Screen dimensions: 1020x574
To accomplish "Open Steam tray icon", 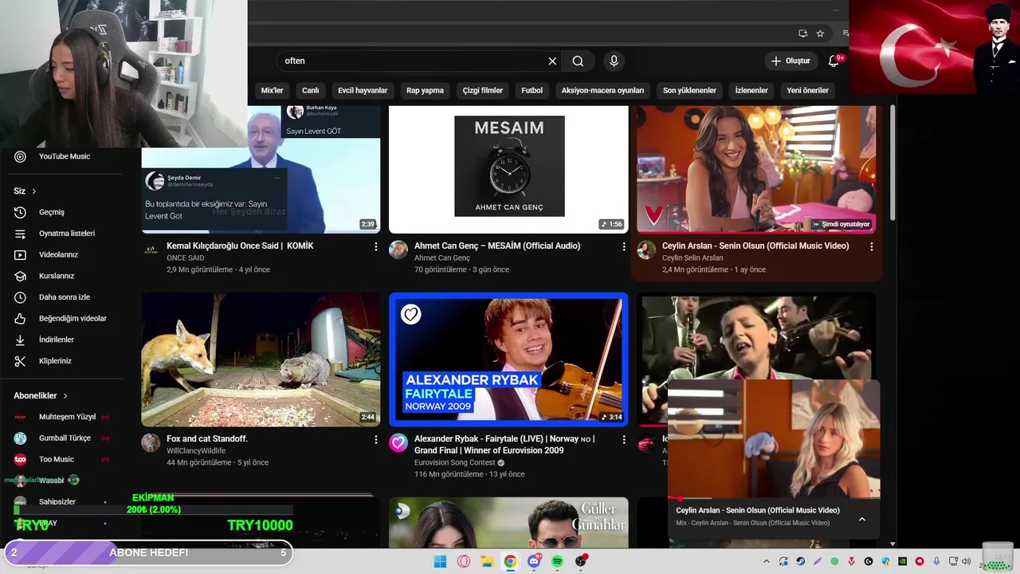I will click(801, 561).
